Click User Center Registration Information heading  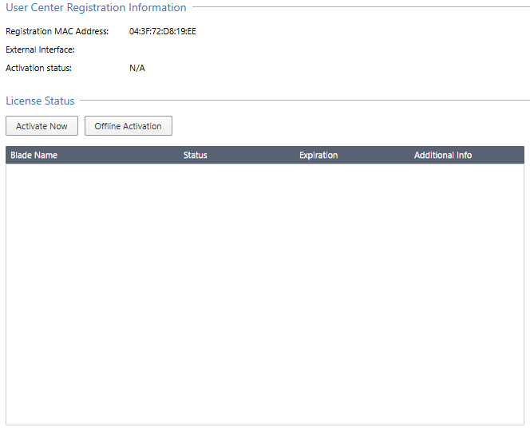coord(96,7)
